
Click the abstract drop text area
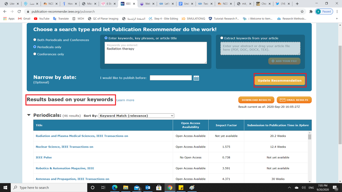[260, 49]
